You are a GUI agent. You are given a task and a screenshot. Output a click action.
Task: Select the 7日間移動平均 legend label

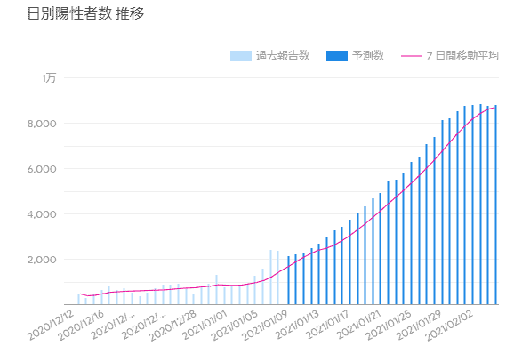tap(462, 56)
